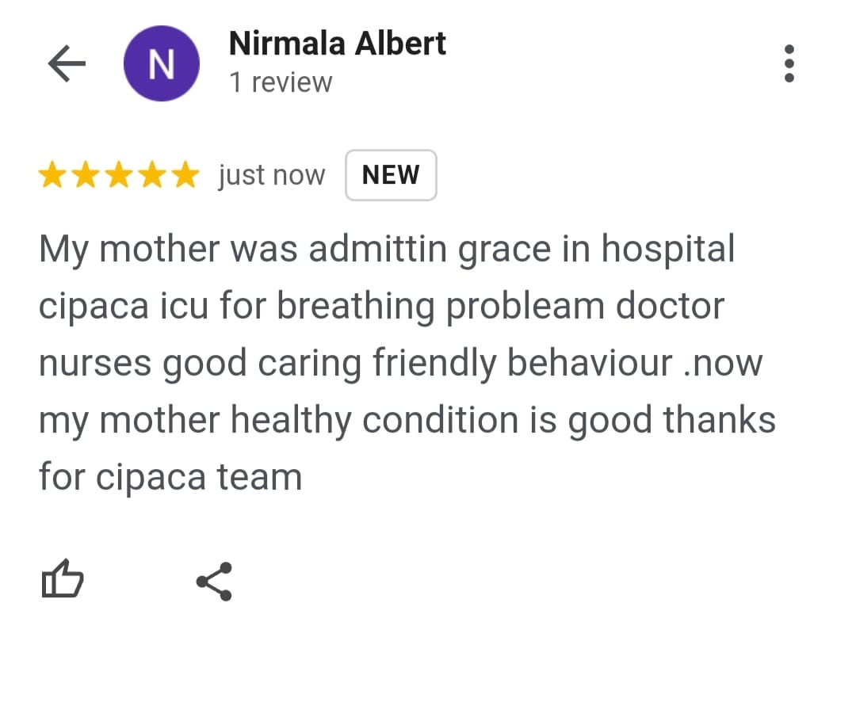This screenshot has width=856, height=702.
Task: Click the line "nurses good caring friendly"
Action: tap(400, 364)
